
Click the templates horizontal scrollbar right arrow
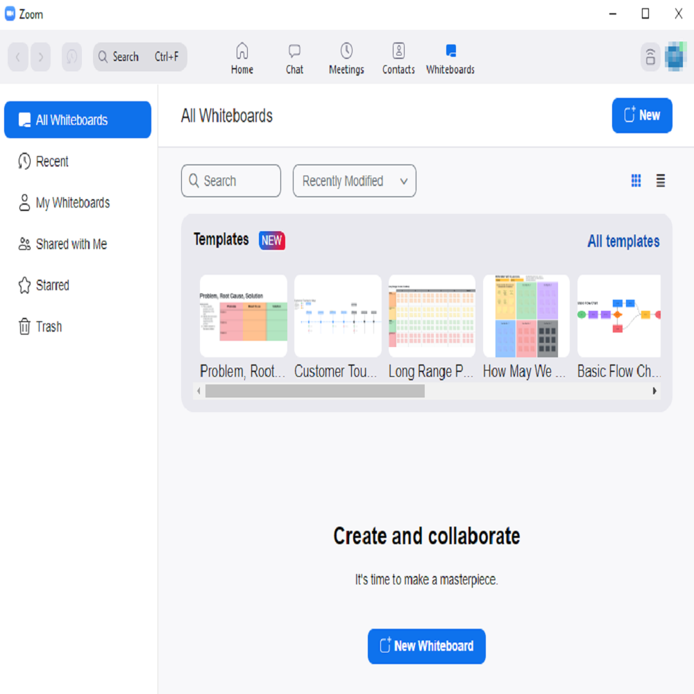click(x=654, y=391)
